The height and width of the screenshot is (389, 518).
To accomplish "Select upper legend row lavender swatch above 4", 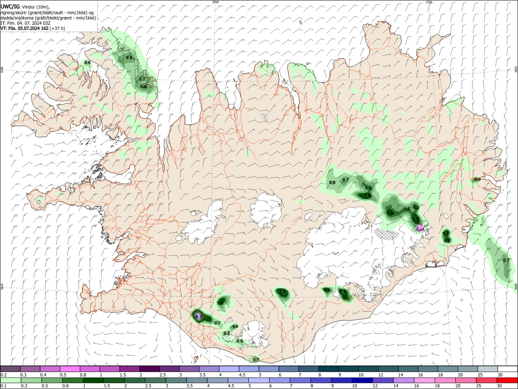I will (228, 369).
